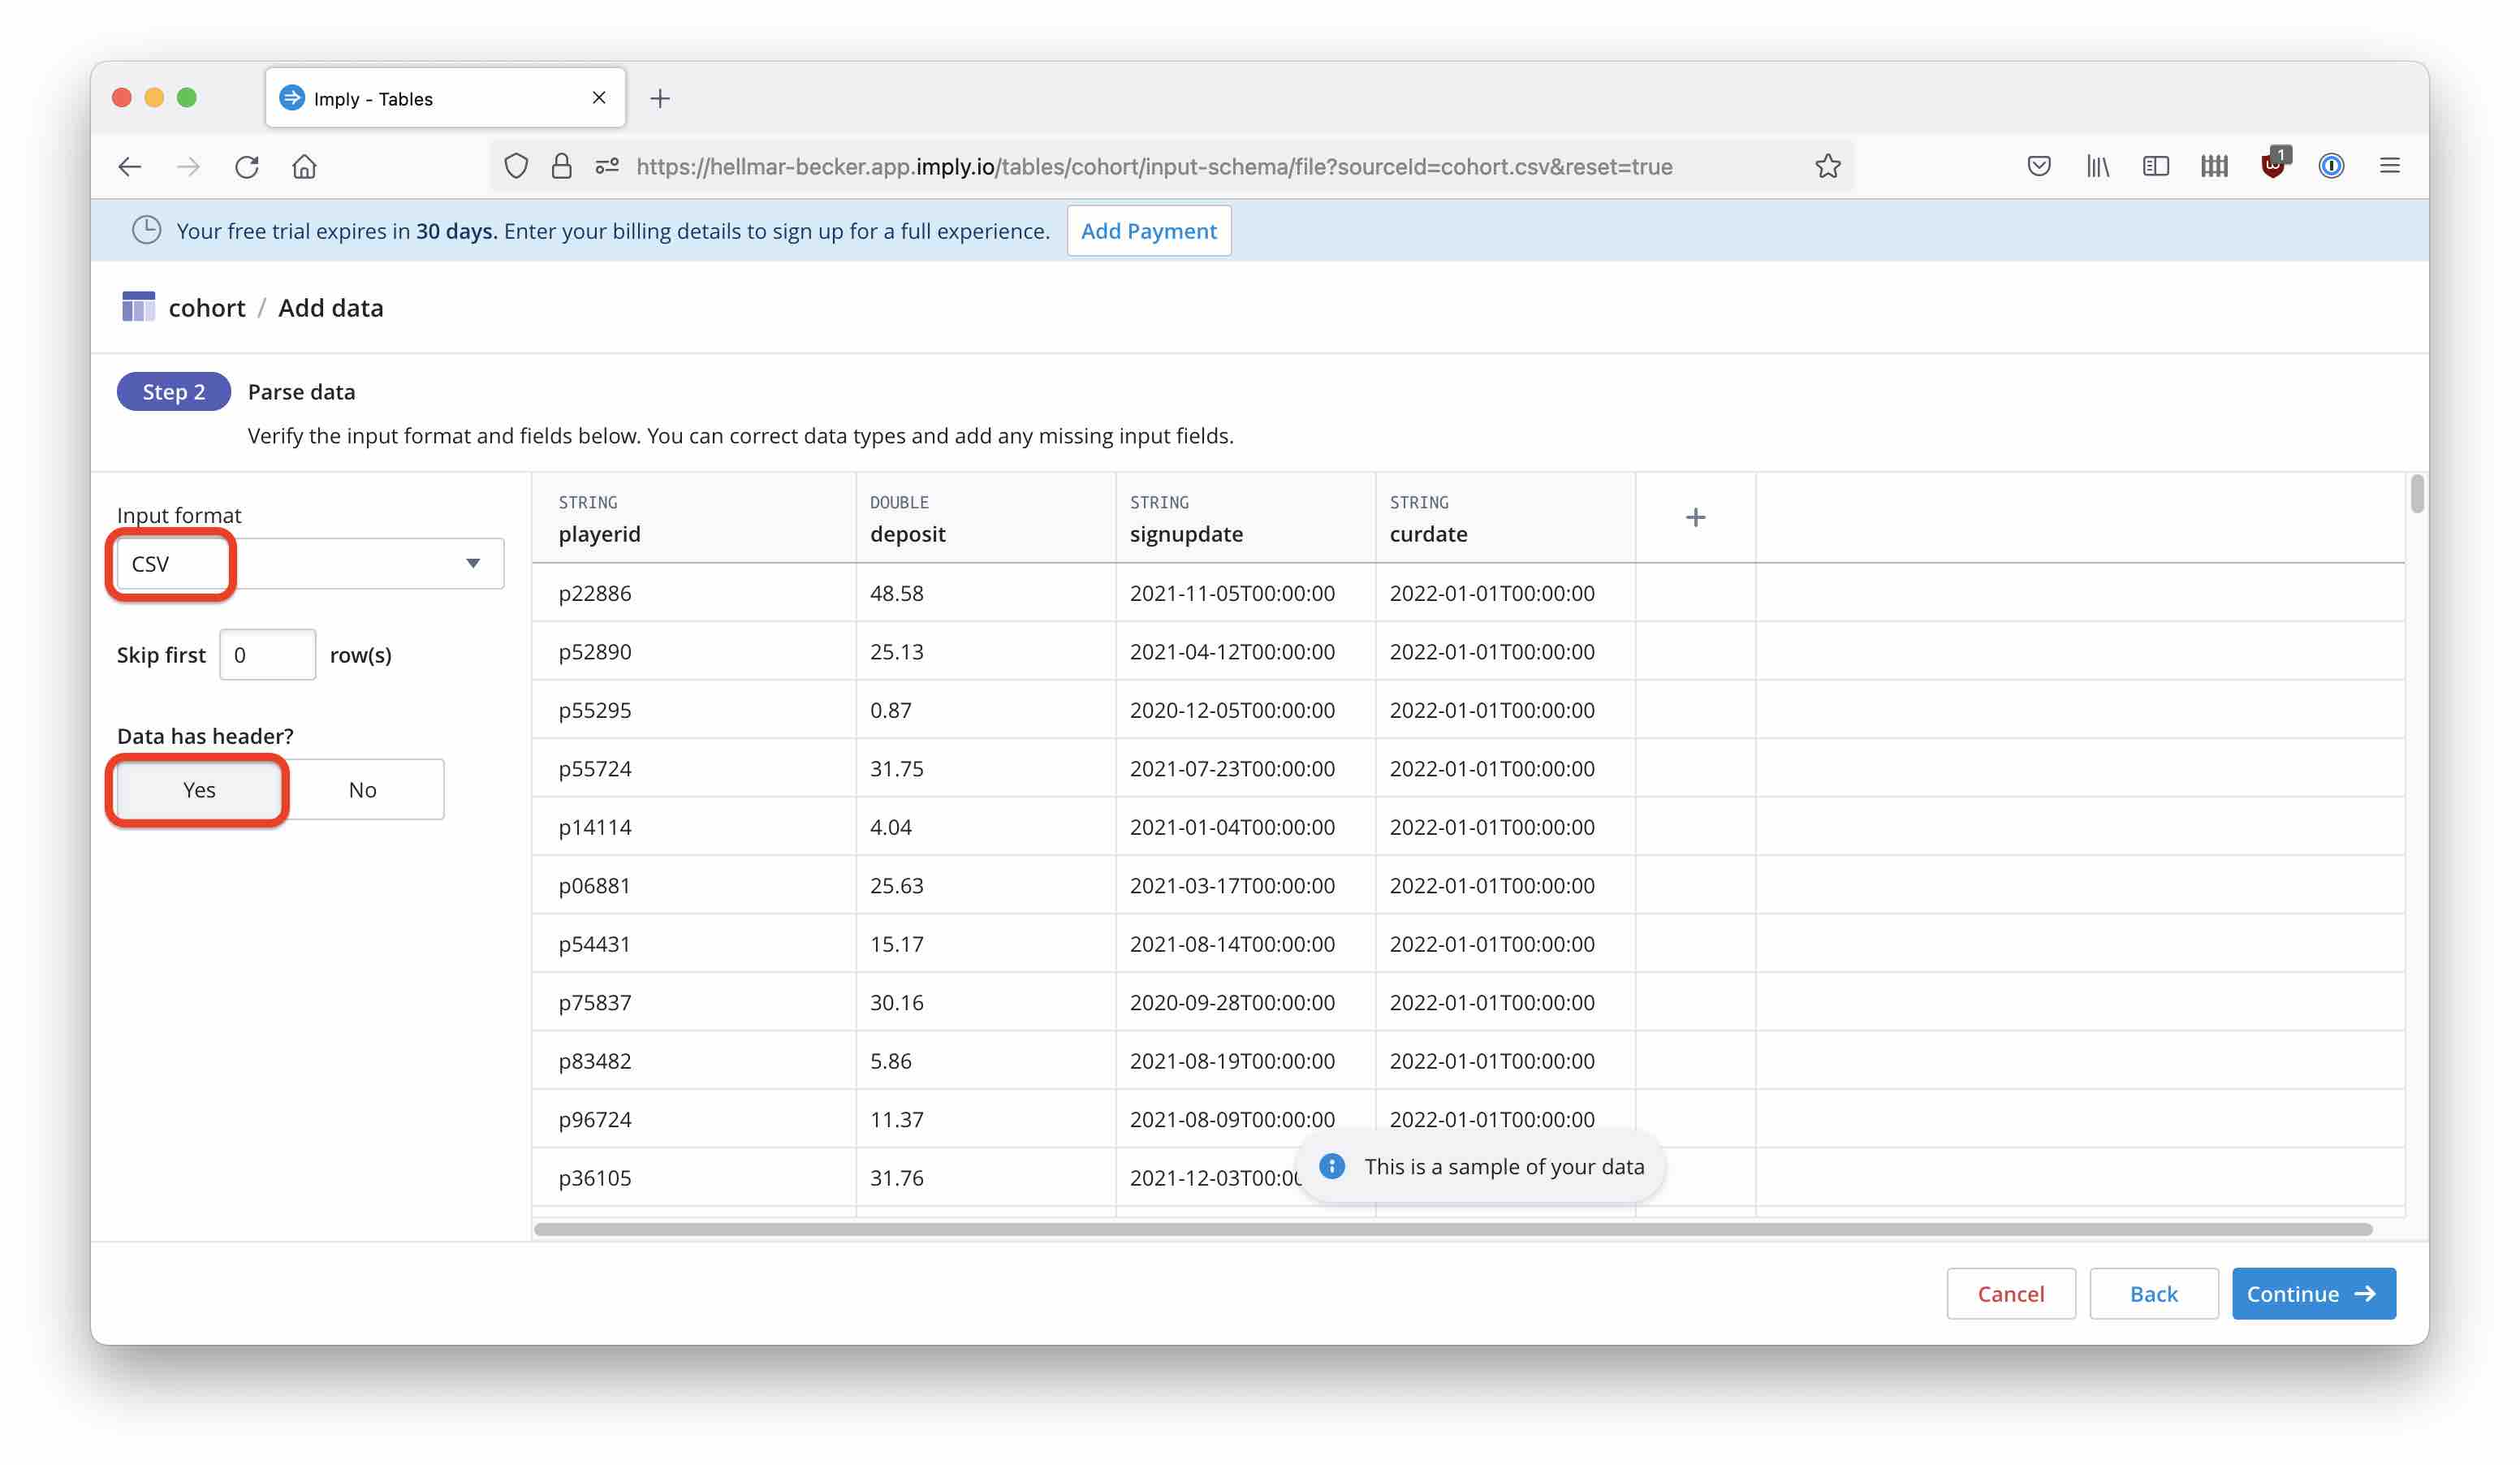The height and width of the screenshot is (1465, 2520).
Task: Open the Pocket save icon
Action: click(x=2038, y=166)
